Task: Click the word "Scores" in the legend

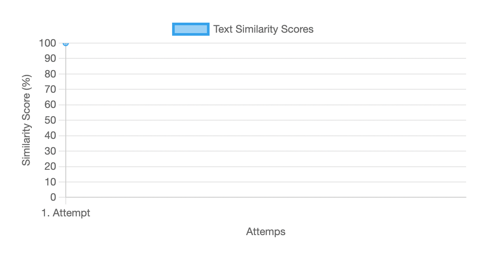Action: [298, 29]
